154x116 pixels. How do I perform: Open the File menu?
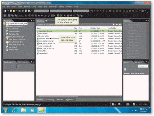(4, 7)
